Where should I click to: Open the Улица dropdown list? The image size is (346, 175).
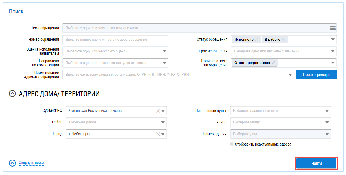pos(327,122)
